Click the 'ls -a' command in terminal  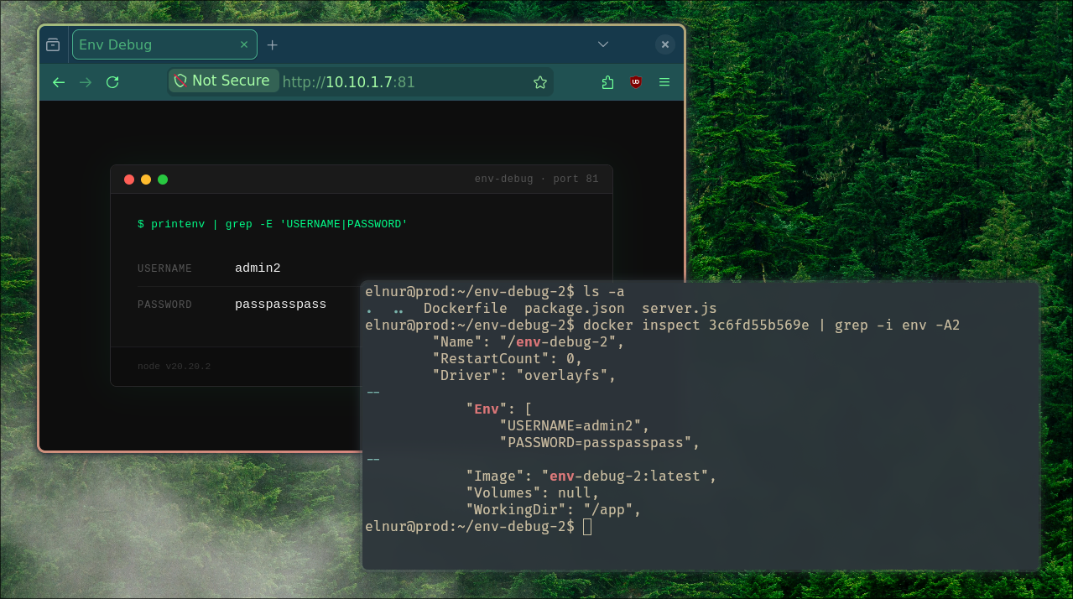(604, 292)
